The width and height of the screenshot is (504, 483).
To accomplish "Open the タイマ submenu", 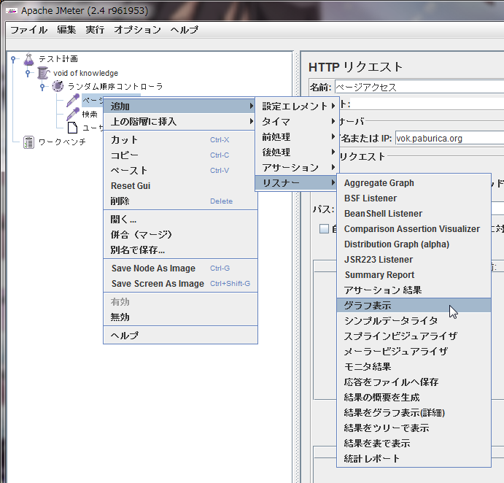I will pos(298,122).
